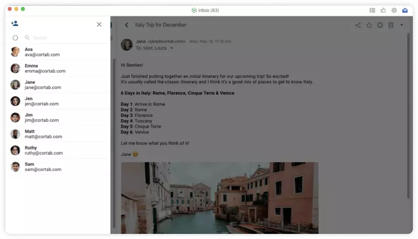Close the contacts side panel
Viewport: 418px width, 239px height.
tap(99, 24)
